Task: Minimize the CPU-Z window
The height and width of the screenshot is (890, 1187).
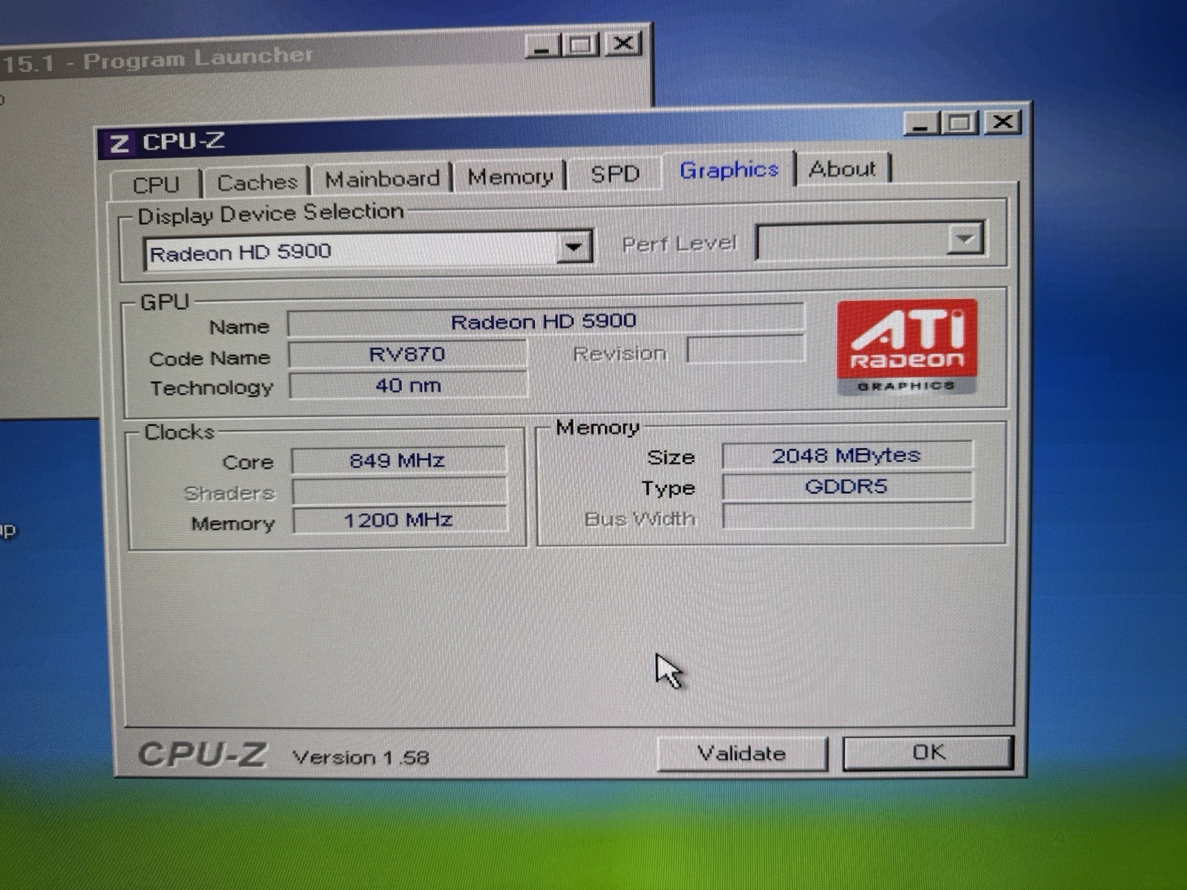Action: [921, 123]
